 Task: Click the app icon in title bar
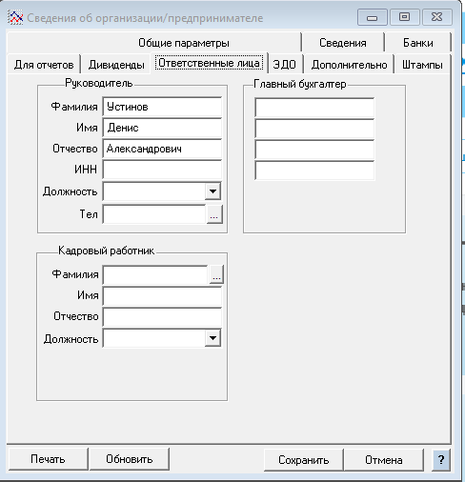(15, 17)
